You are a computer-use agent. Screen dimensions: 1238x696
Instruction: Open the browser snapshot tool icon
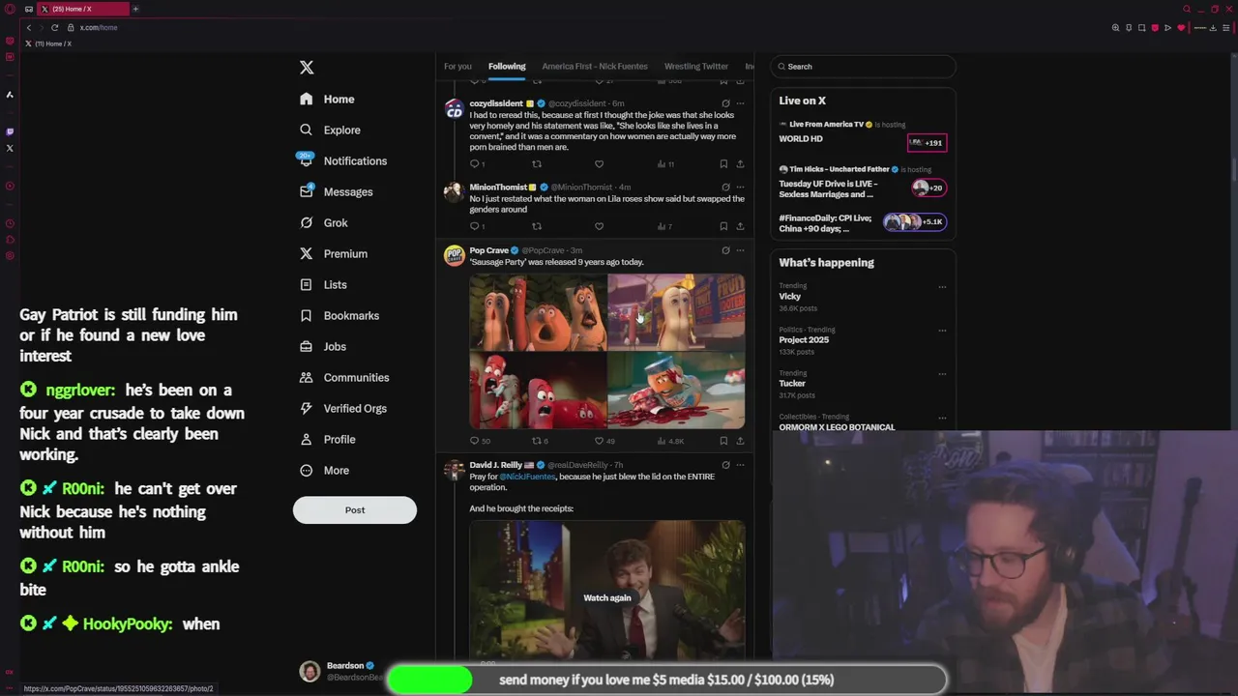1141,27
